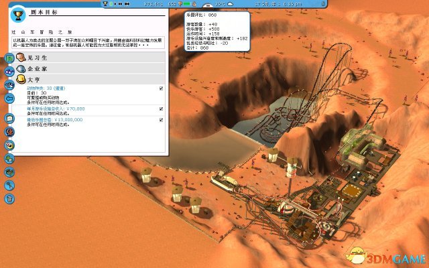This screenshot has width=429, height=268.
Task: Click the money balance display in top bar
Action: coord(156,4)
